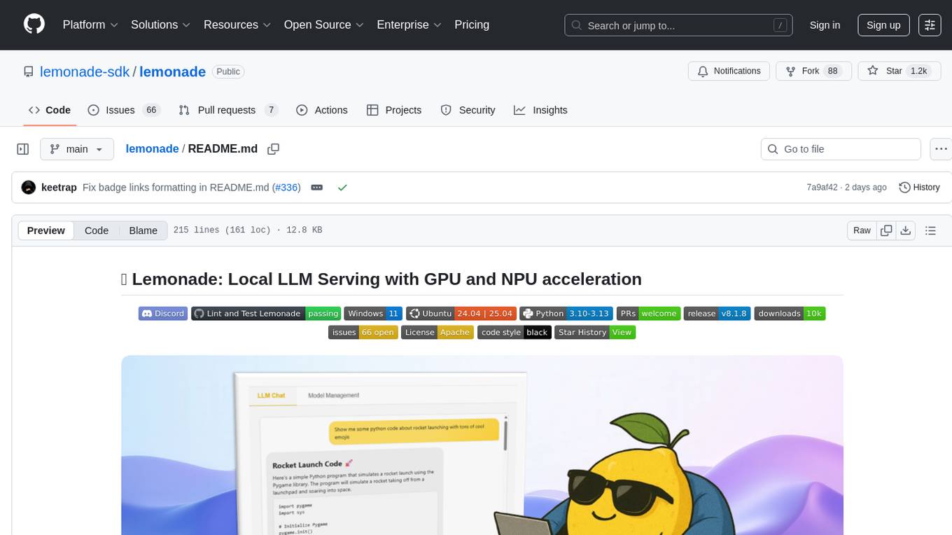Open the Notifications bell button

(729, 71)
